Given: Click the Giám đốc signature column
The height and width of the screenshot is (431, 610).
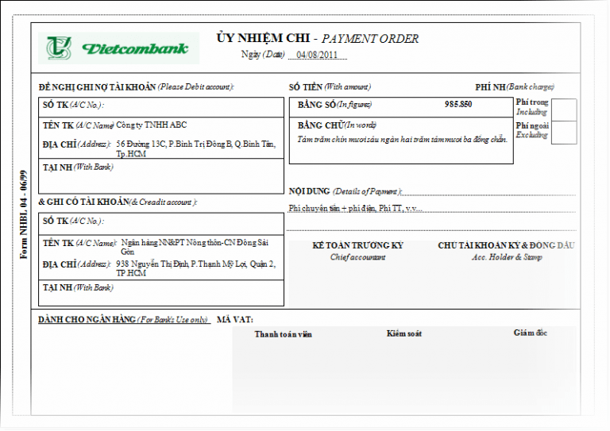Looking at the screenshot, I should click(530, 365).
